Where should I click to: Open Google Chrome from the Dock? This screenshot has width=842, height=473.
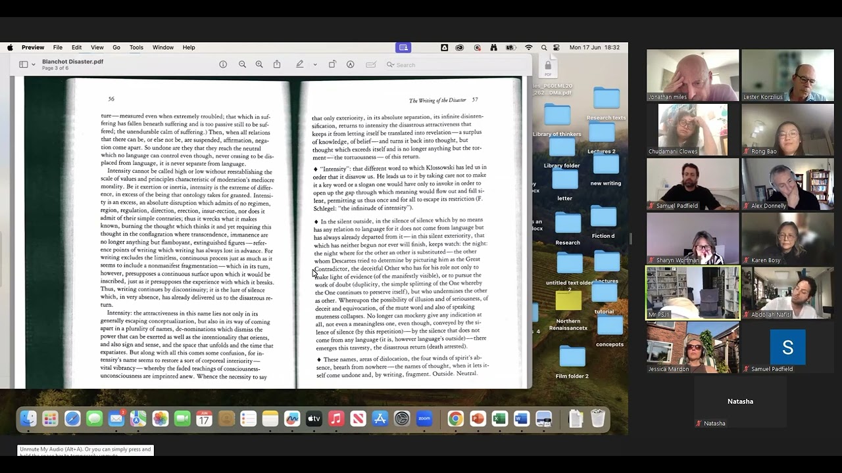(x=455, y=418)
